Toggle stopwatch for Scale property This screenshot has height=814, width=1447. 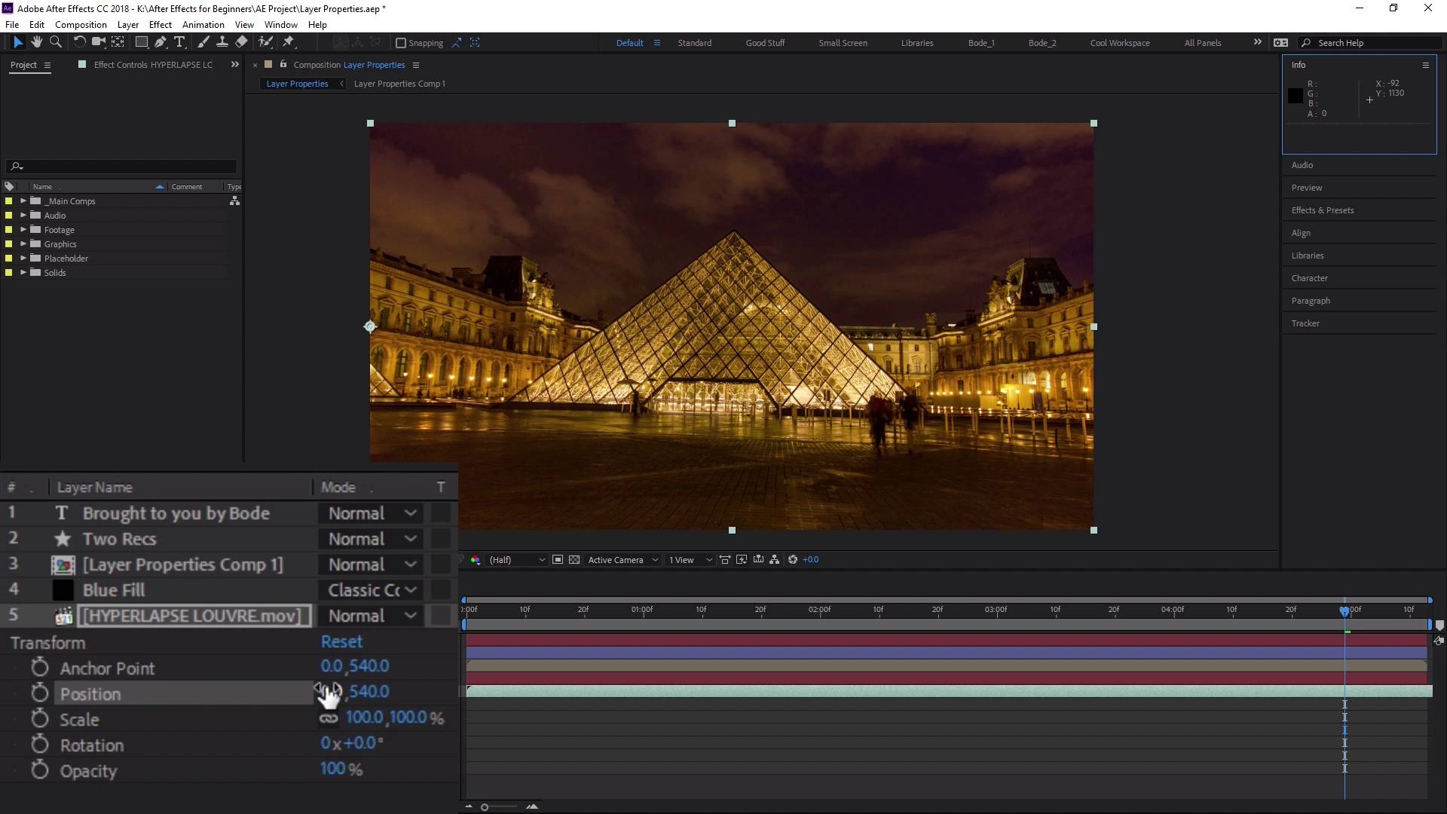[40, 718]
